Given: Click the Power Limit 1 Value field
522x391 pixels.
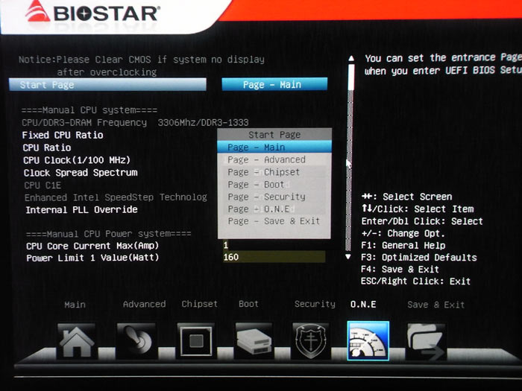Looking at the screenshot, I should click(x=273, y=257).
